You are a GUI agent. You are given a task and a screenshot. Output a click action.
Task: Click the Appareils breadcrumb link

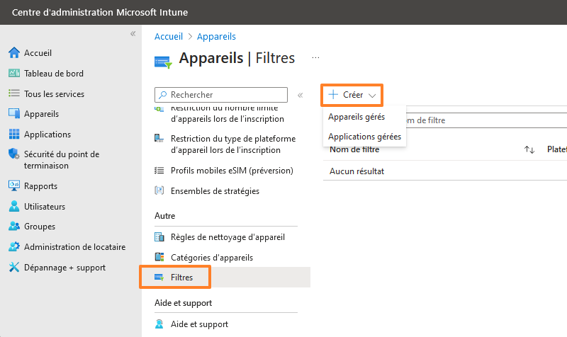pyautogui.click(x=216, y=37)
